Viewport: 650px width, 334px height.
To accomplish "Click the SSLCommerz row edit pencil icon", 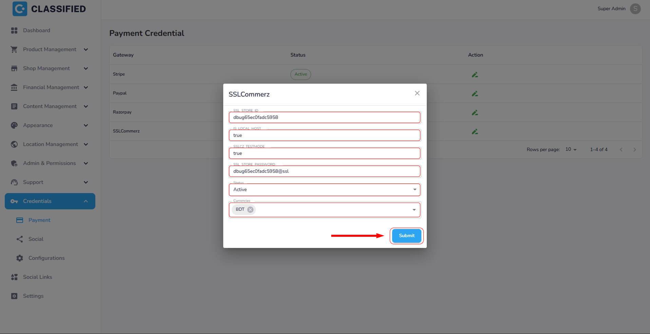I will click(475, 131).
